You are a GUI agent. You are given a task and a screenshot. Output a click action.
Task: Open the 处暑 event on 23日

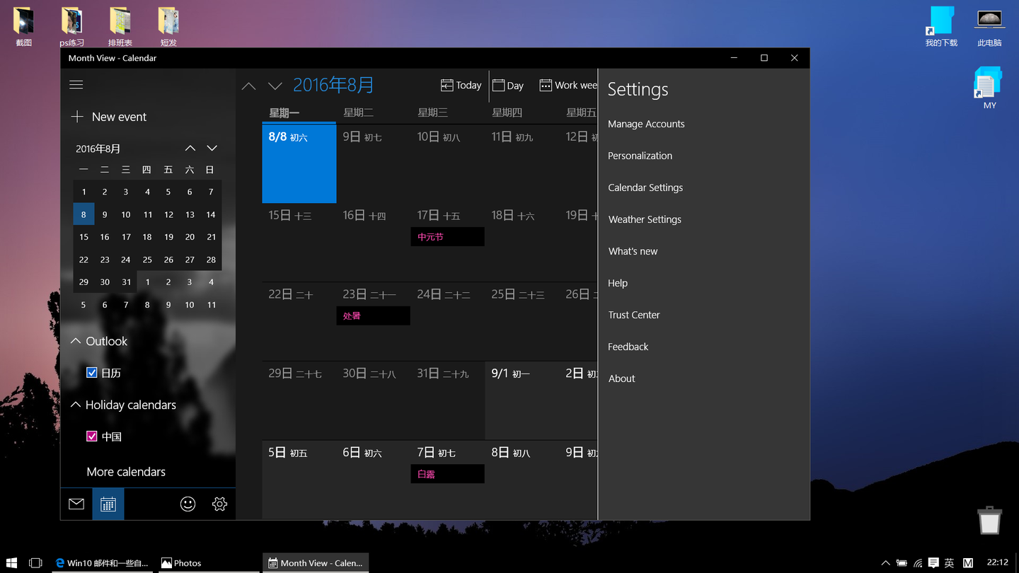[x=373, y=316]
